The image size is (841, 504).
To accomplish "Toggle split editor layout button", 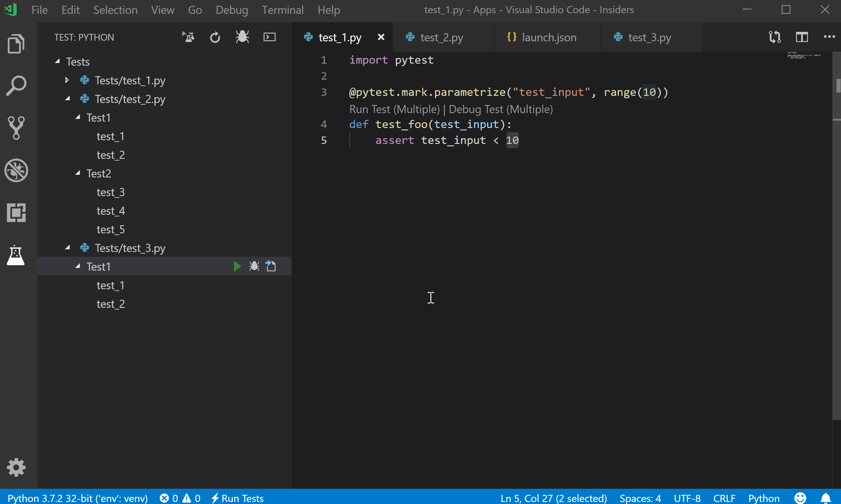I will pos(802,37).
